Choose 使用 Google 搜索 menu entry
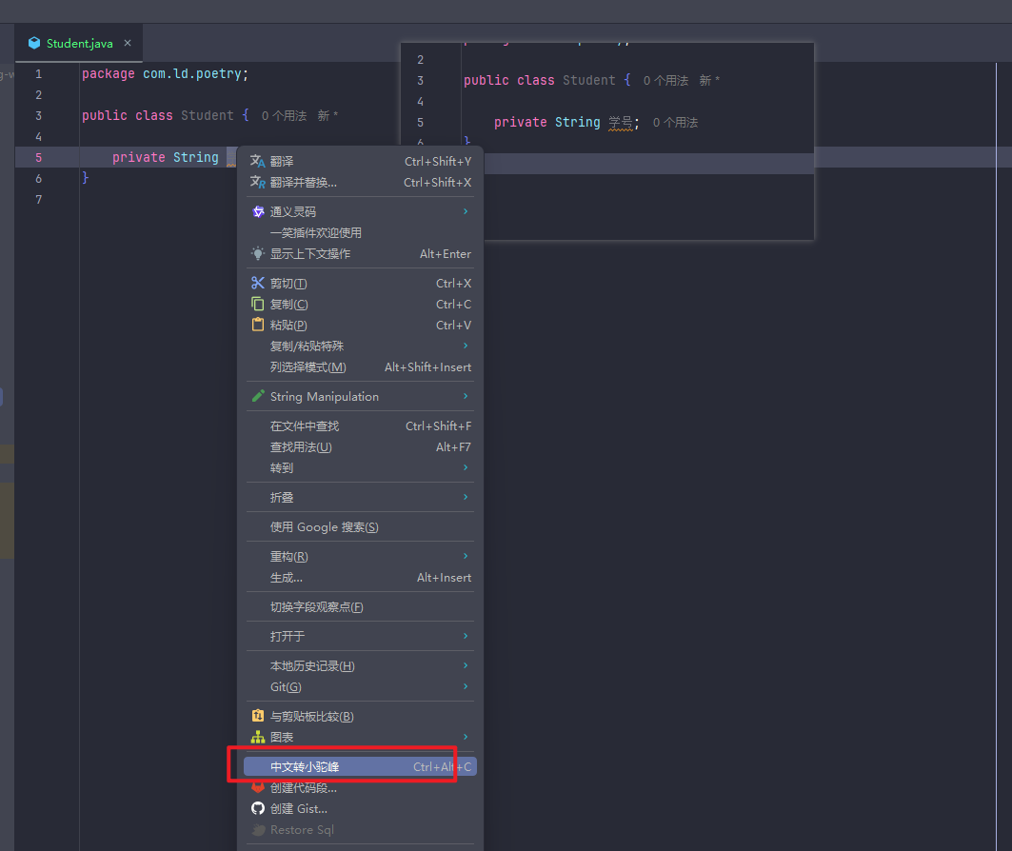Viewport: 1012px width, 851px height. [360, 527]
